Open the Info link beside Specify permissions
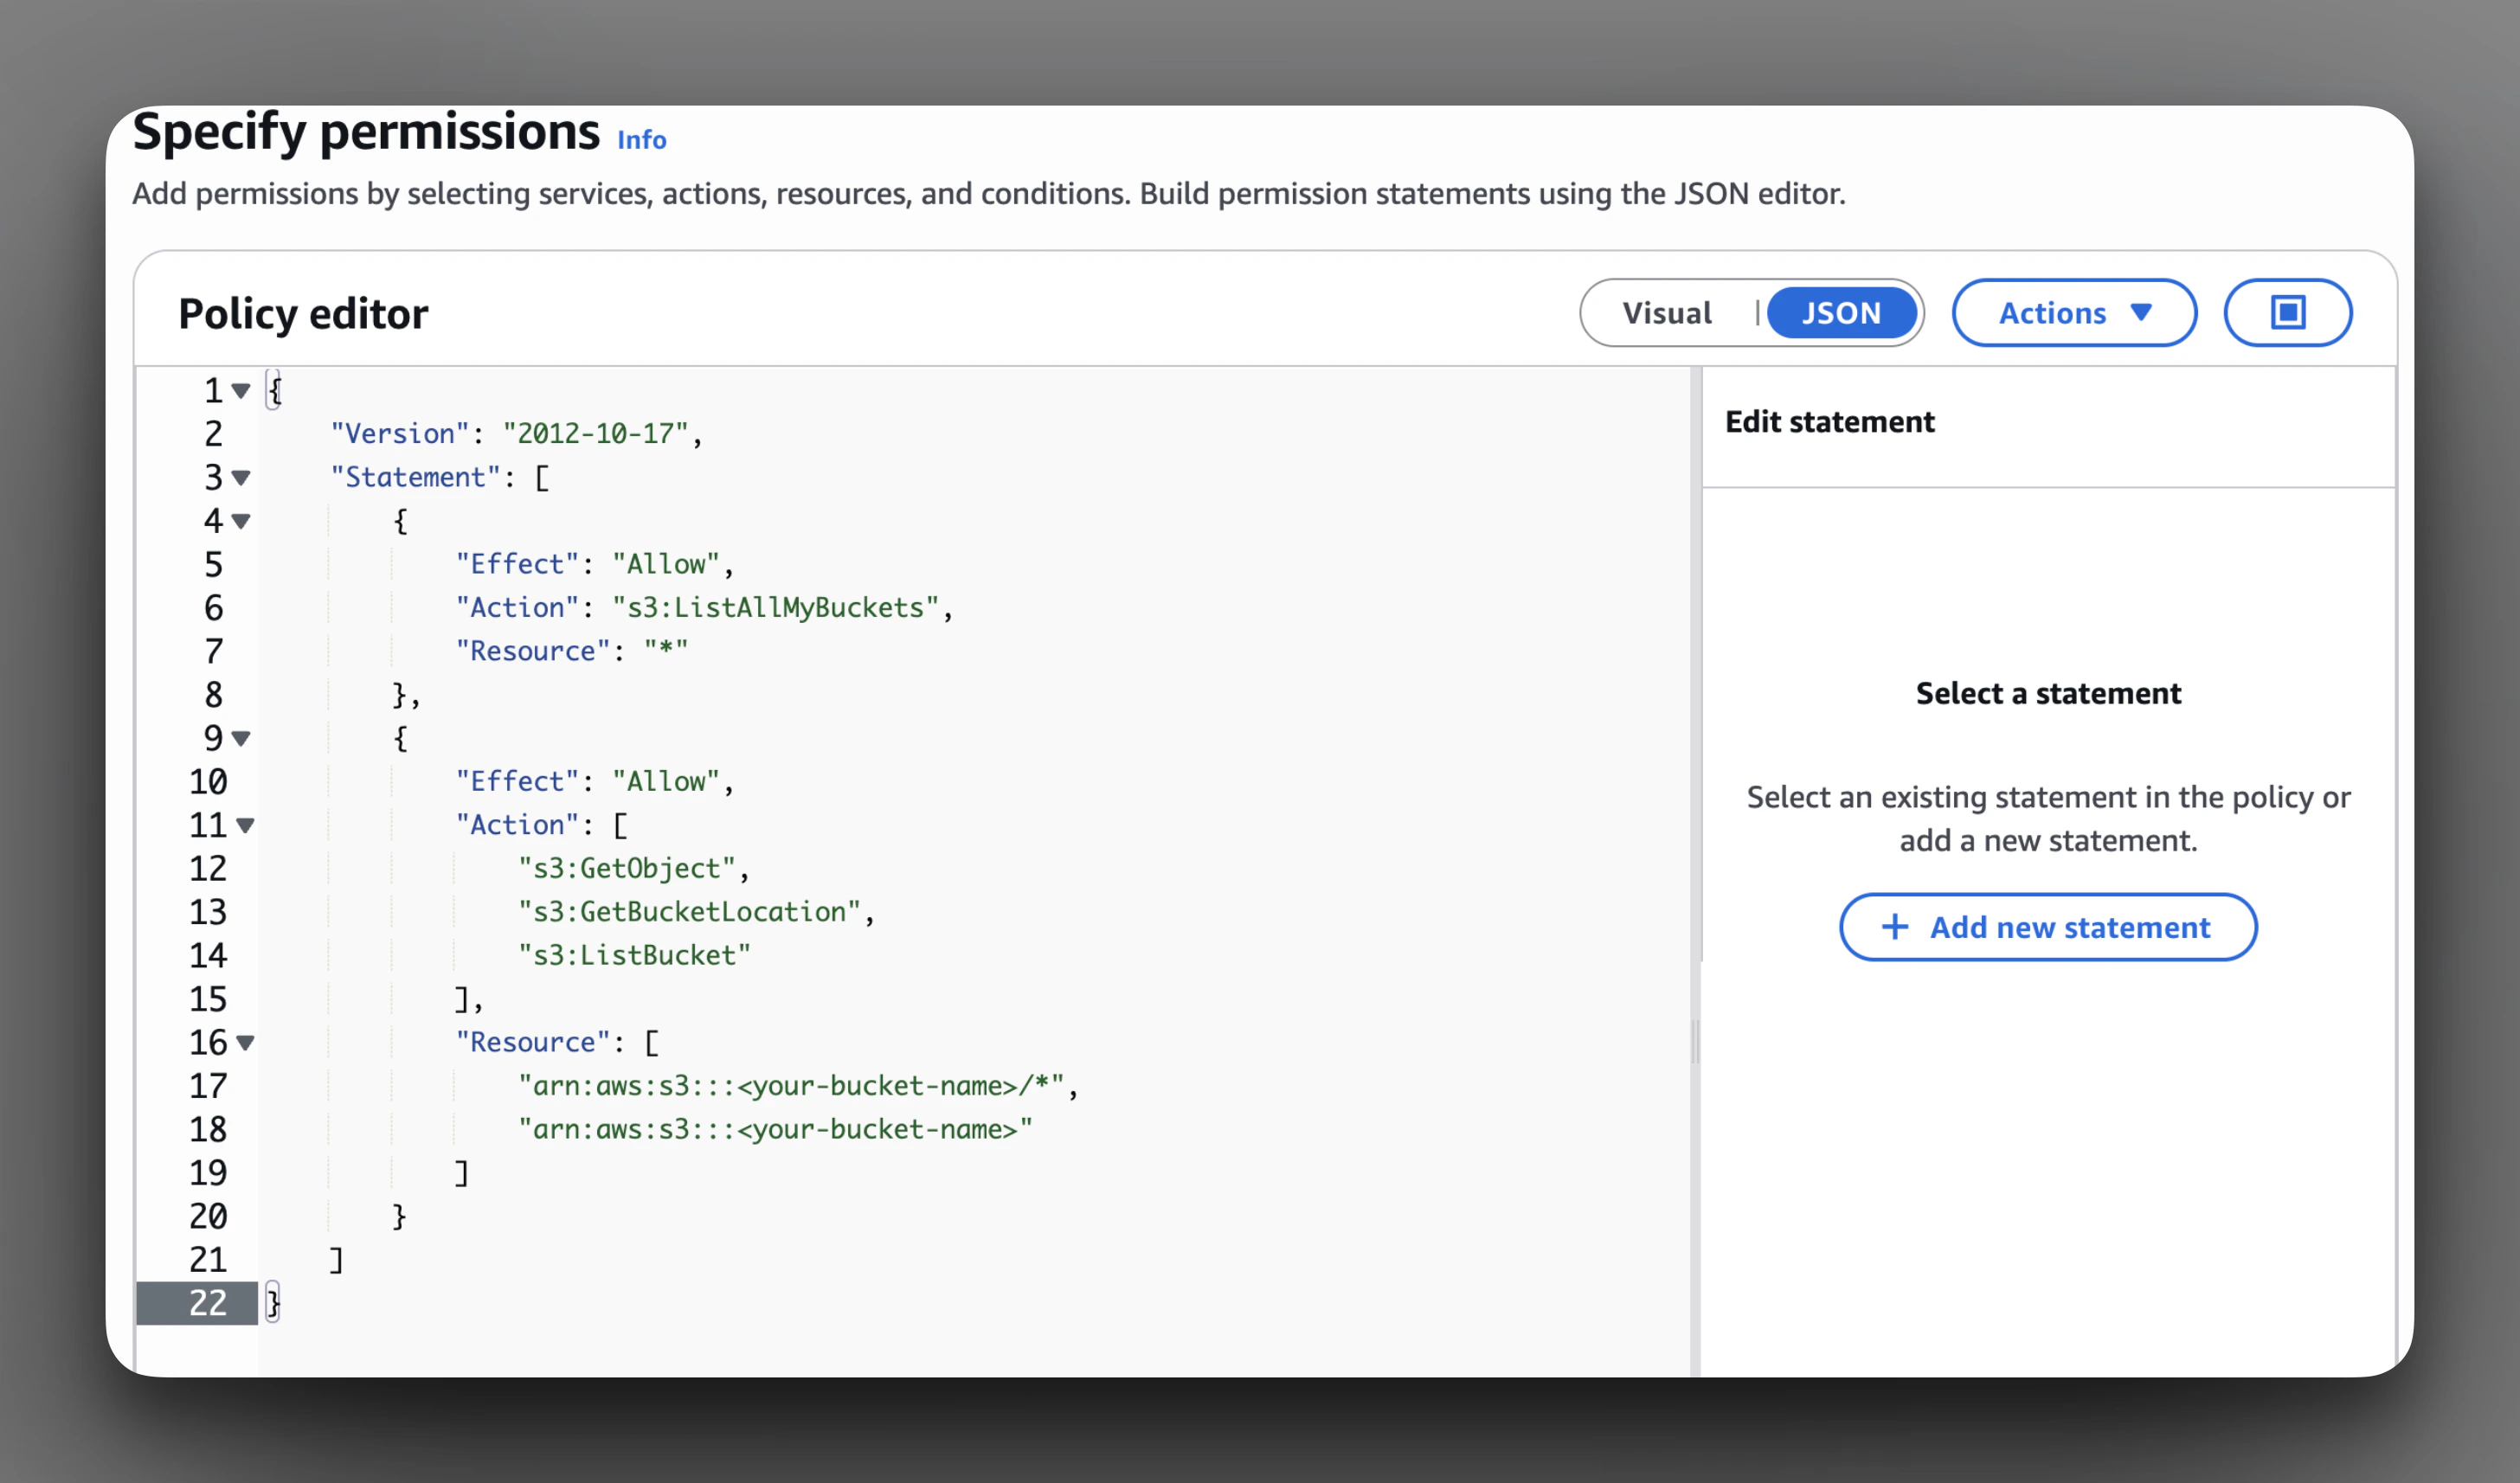Screen dimensions: 2520x1483 tap(641, 139)
